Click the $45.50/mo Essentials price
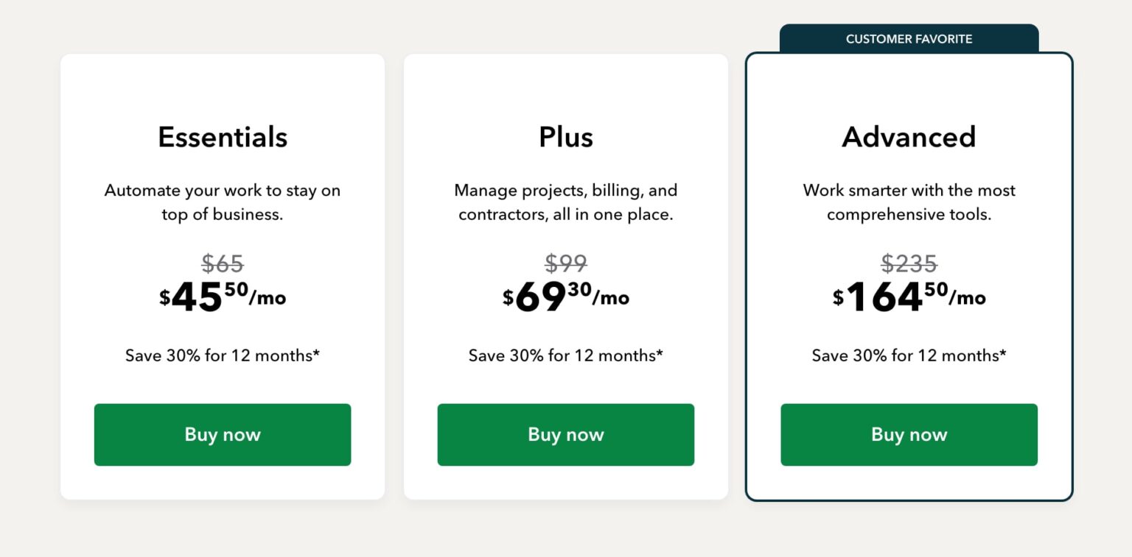Viewport: 1132px width, 557px height. [223, 297]
